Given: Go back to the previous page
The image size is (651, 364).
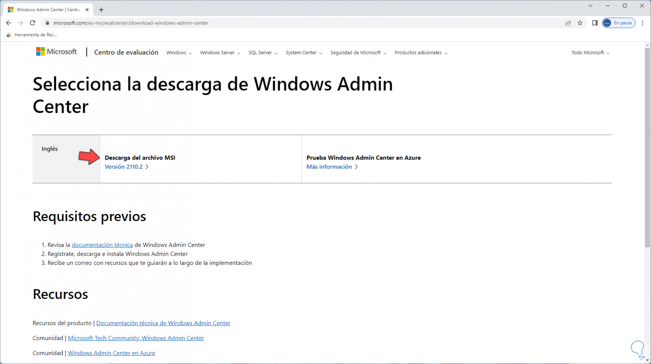Looking at the screenshot, I should (9, 23).
